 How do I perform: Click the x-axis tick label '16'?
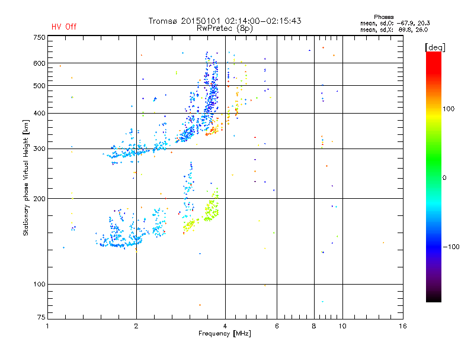403,326
